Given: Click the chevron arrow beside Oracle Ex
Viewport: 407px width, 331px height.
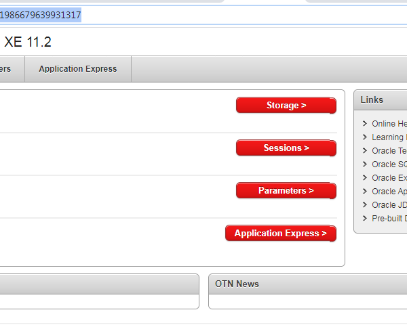Looking at the screenshot, I should tap(365, 177).
